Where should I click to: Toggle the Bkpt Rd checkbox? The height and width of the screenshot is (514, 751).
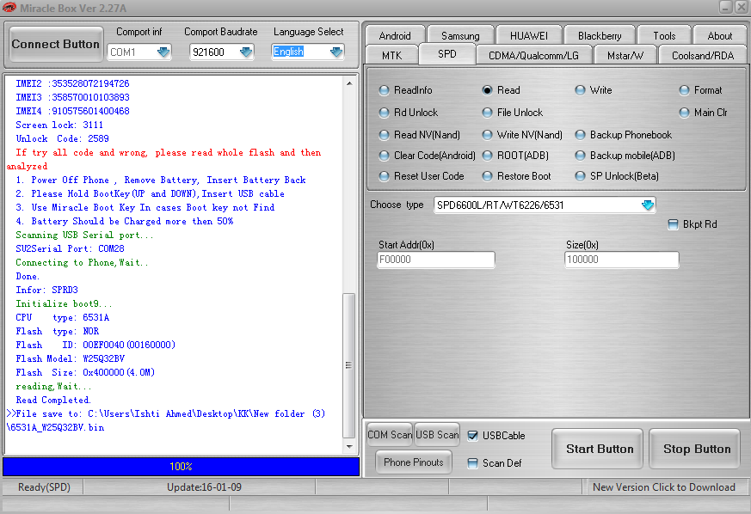click(x=673, y=224)
